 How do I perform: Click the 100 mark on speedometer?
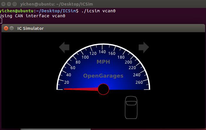coord(85,57)
